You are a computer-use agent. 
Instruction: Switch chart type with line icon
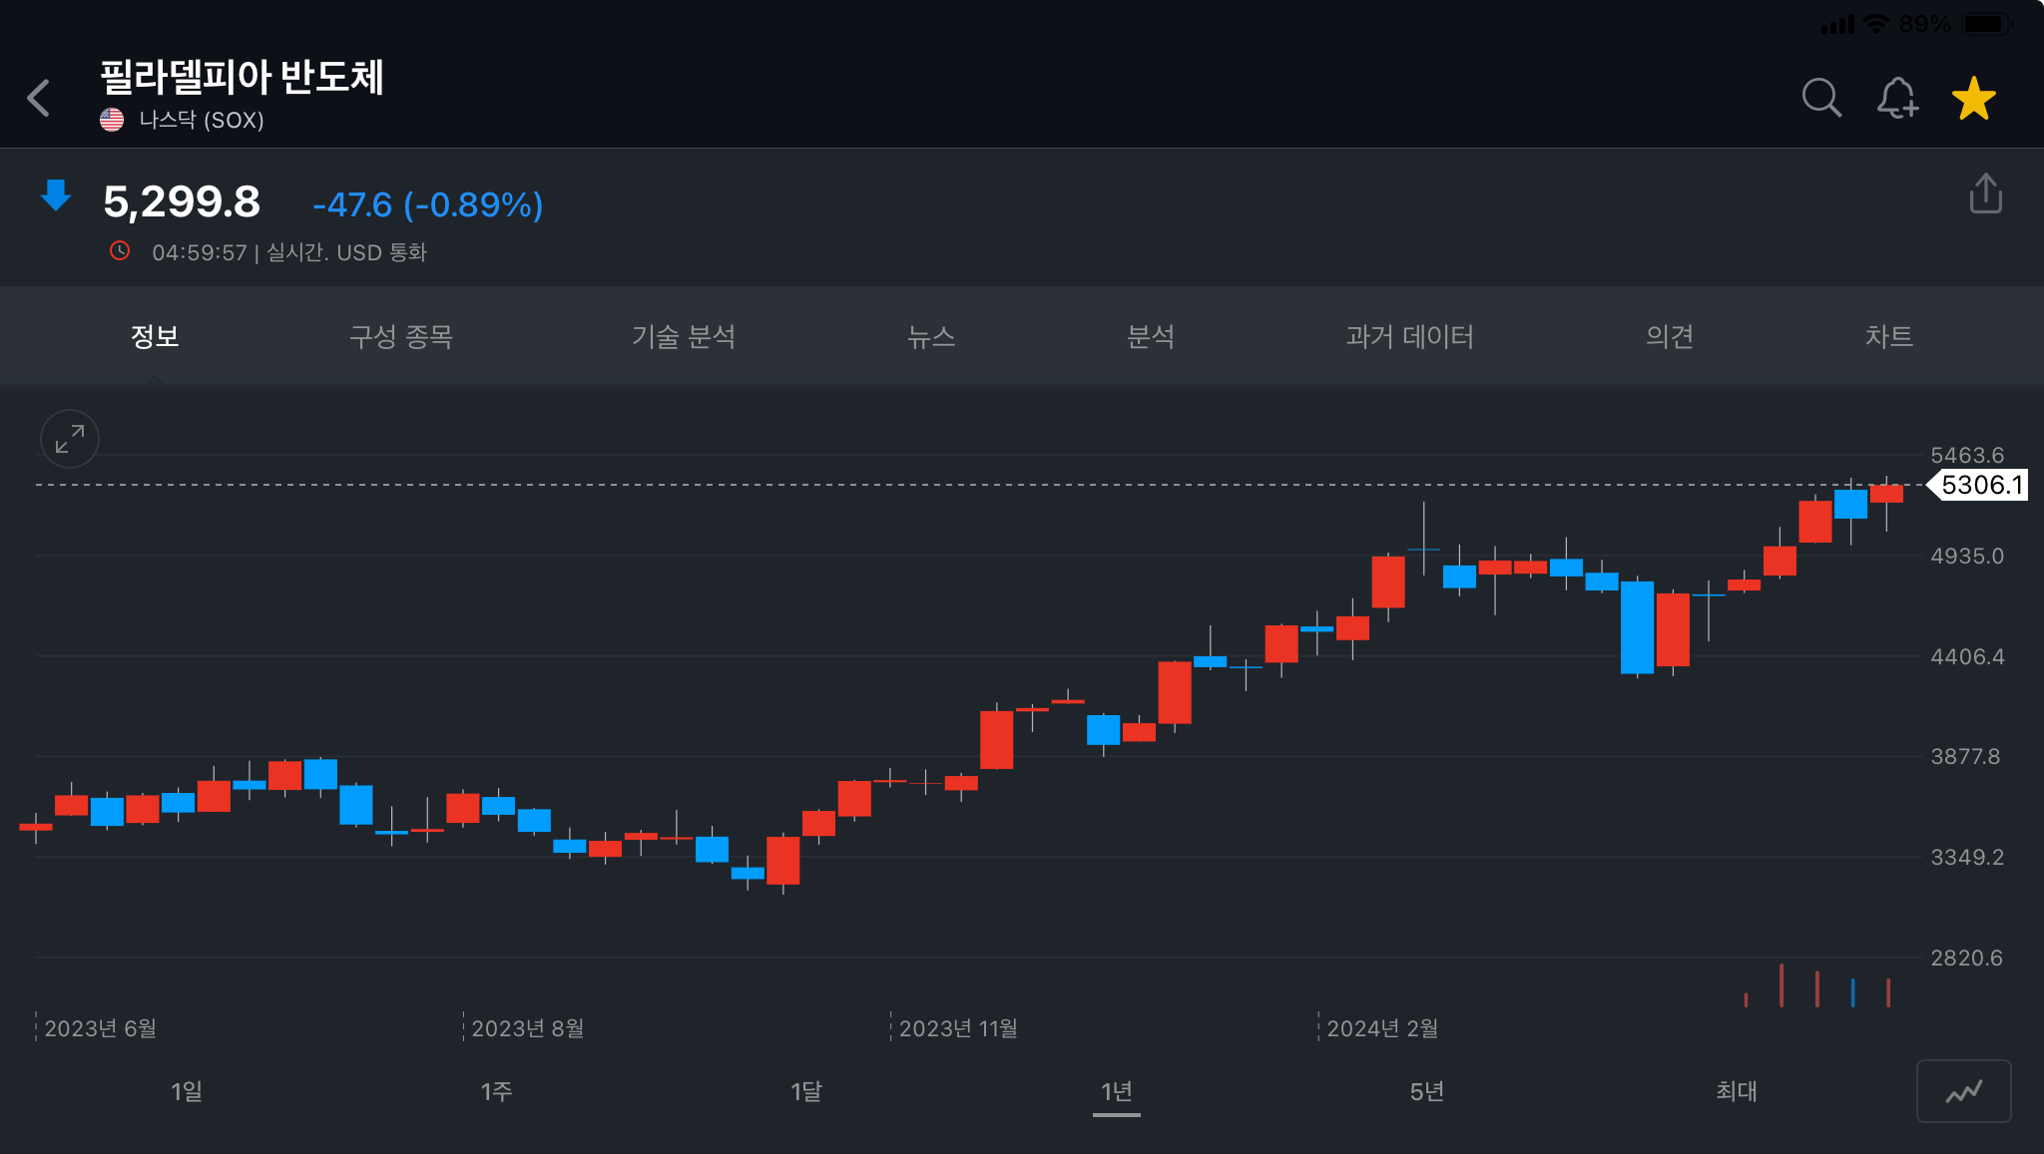[x=1963, y=1091]
